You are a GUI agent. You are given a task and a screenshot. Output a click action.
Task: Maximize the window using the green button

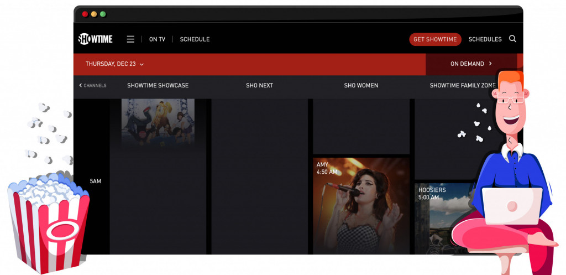[102, 14]
